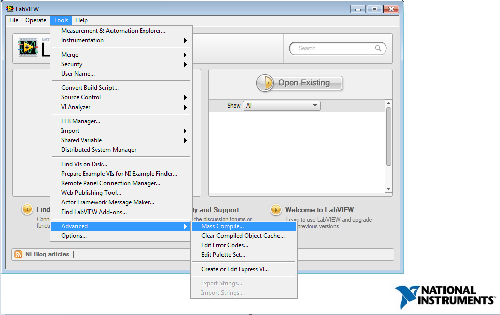Click the NI Blog articles link
Image resolution: width=500 pixels, height=315 pixels.
[47, 254]
